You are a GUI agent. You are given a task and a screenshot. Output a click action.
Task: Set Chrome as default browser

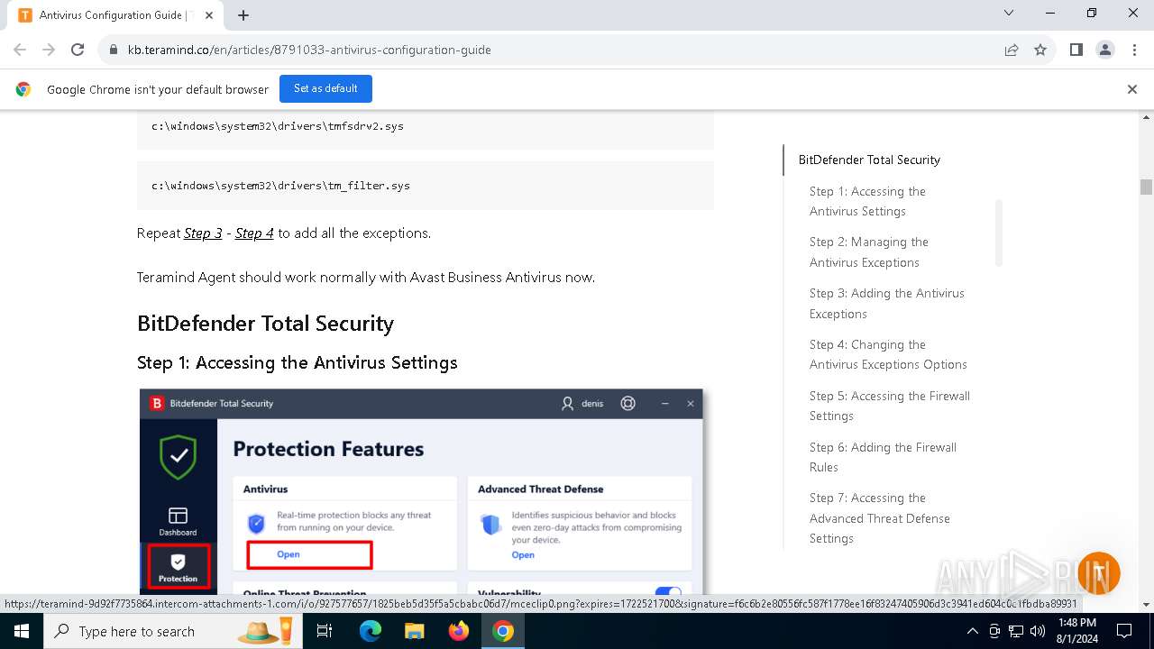pyautogui.click(x=325, y=88)
